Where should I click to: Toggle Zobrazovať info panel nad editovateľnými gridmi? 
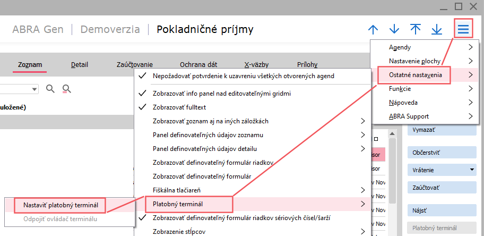pyautogui.click(x=221, y=93)
